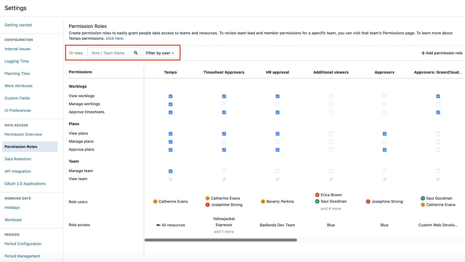Click Erica Brown avatar under Additional viewers
The width and height of the screenshot is (465, 262).
coord(317,195)
